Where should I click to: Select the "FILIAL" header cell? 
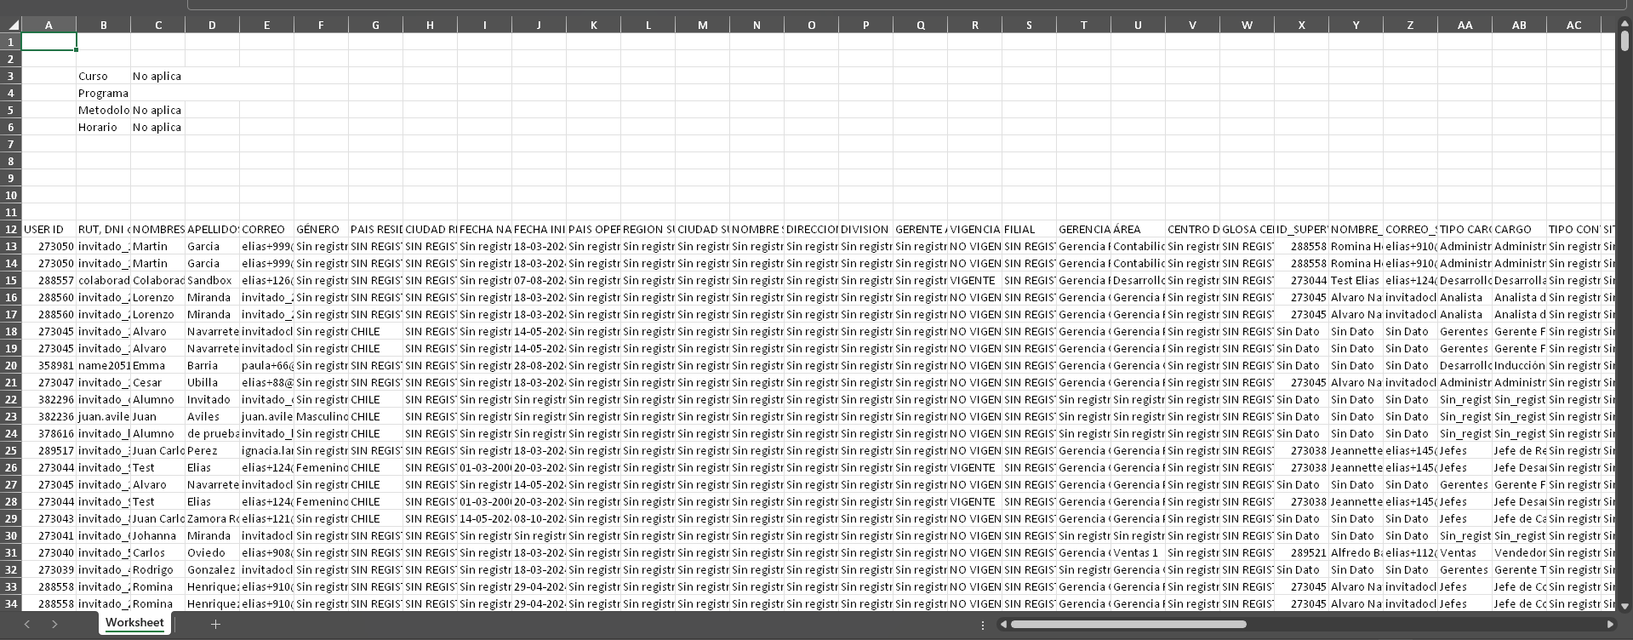coord(1029,229)
